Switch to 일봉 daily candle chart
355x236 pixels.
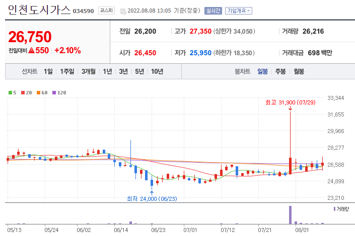pyautogui.click(x=263, y=72)
